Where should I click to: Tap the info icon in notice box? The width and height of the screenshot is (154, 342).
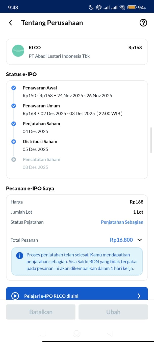pyautogui.click(x=19, y=255)
